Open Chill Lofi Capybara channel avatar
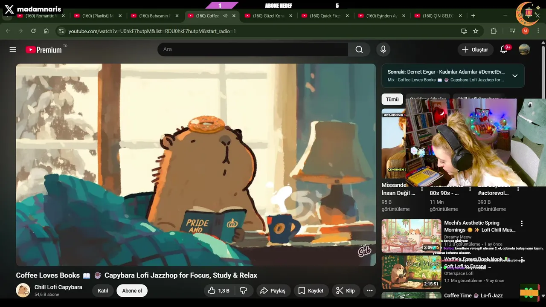Screen dimensions: 546x307 [x=23, y=290]
